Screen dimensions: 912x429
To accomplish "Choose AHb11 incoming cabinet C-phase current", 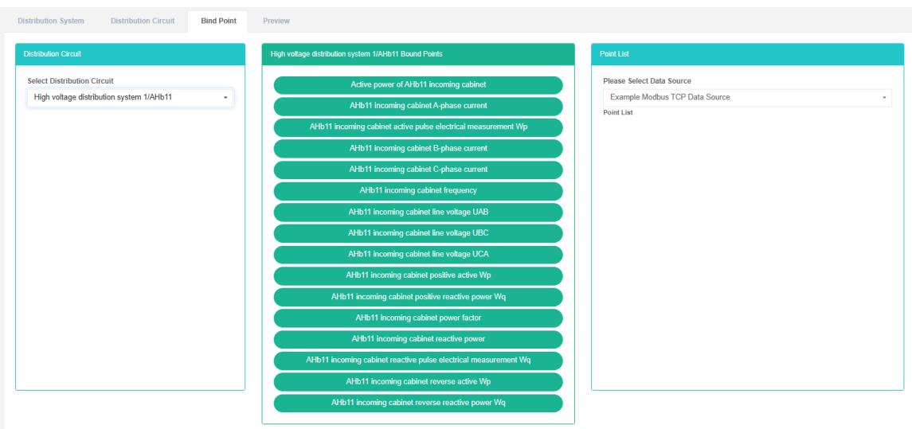I will (418, 170).
